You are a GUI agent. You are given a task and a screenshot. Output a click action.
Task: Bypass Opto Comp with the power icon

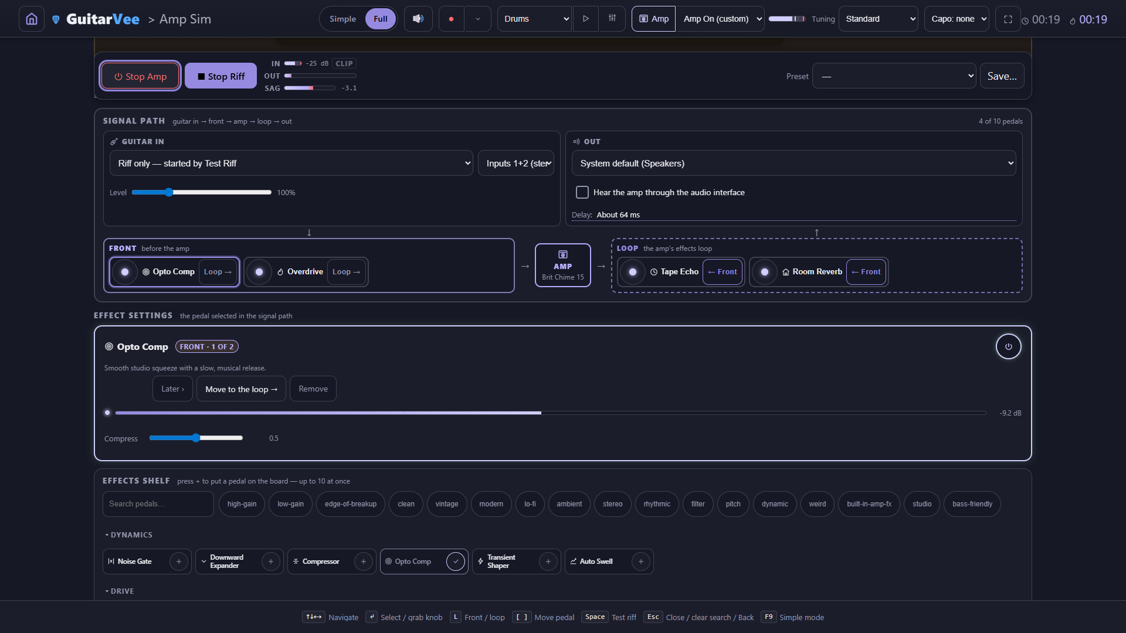(1008, 346)
